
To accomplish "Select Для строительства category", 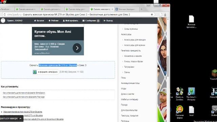I will [x=129, y=110].
